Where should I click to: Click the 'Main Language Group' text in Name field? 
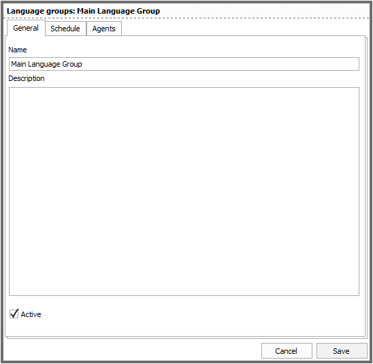[46, 64]
